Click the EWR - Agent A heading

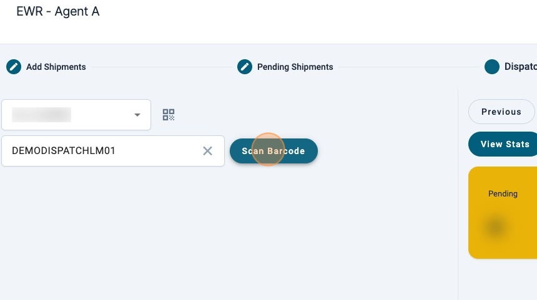[x=57, y=11]
